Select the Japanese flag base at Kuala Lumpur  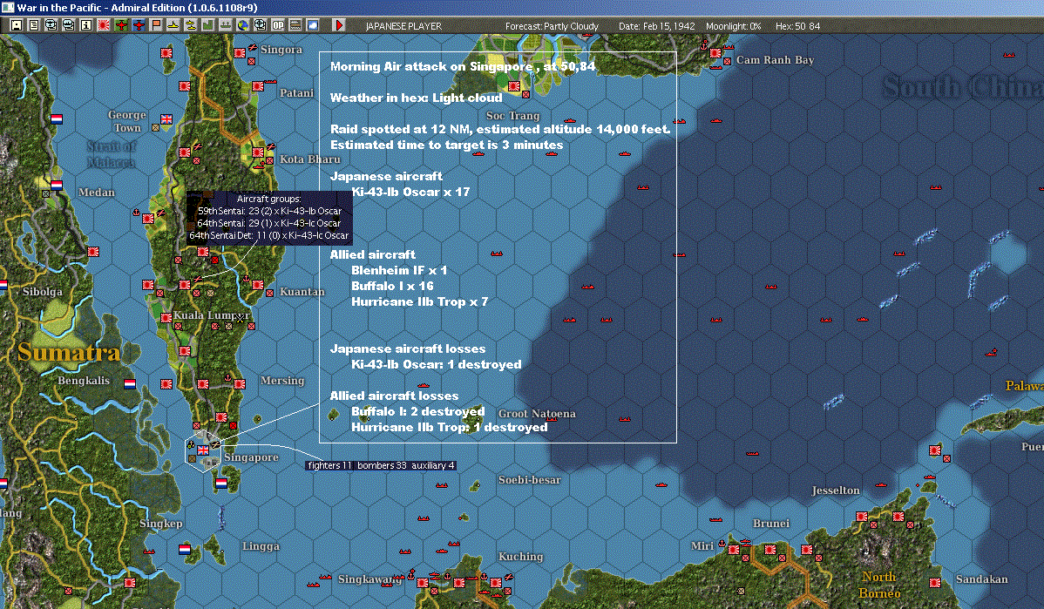coord(166,318)
